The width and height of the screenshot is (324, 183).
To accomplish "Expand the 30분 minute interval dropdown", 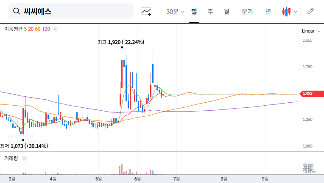I will coord(175,11).
